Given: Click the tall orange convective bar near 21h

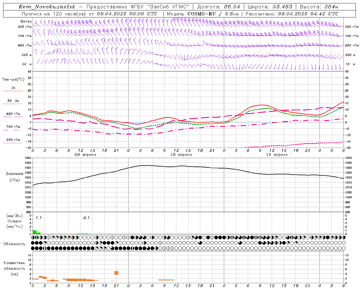Looking at the screenshot, I should 116,273.
